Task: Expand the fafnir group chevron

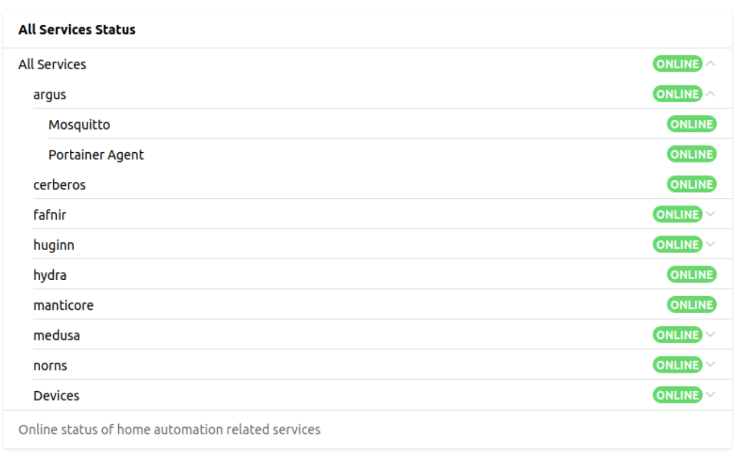Action: tap(710, 214)
